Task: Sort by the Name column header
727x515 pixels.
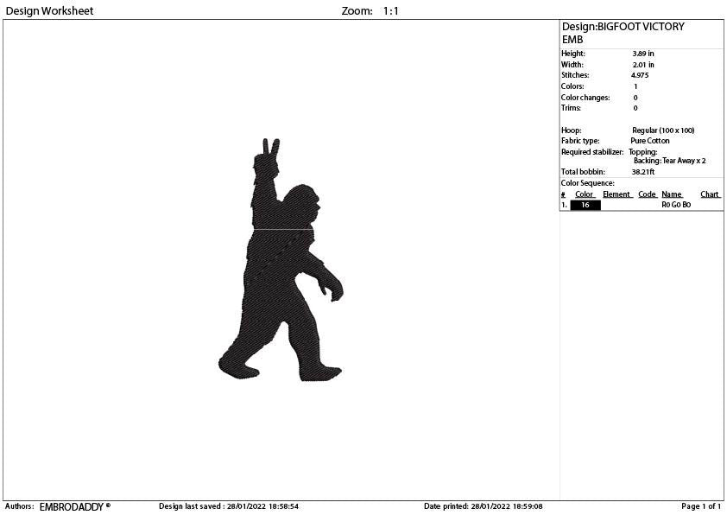Action: coord(672,194)
